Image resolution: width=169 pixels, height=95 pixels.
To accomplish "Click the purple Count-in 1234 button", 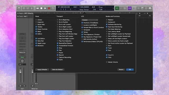I will [130, 8].
